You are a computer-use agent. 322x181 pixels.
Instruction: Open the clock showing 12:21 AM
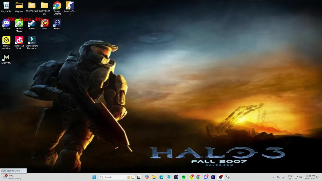click(x=309, y=177)
